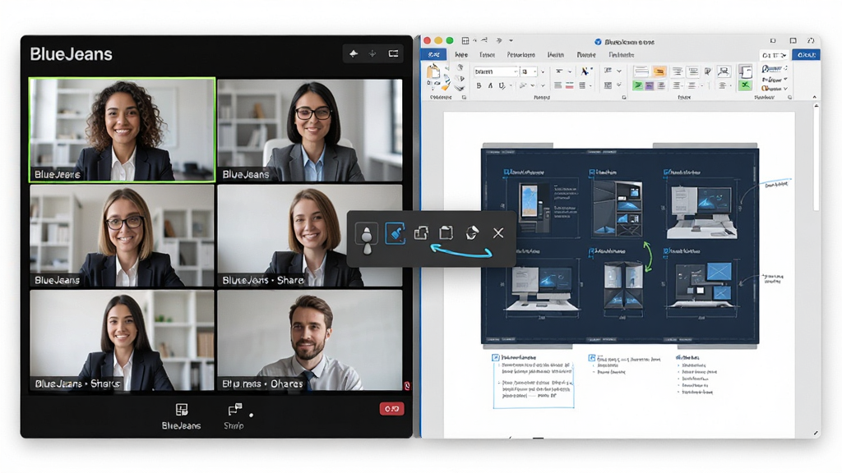Click the Underline formatting button
The width and height of the screenshot is (842, 473).
502,85
